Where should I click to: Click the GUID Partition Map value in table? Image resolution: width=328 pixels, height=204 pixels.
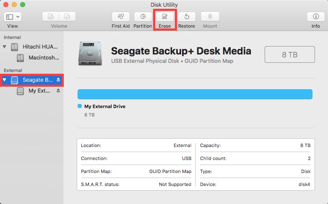pos(170,171)
